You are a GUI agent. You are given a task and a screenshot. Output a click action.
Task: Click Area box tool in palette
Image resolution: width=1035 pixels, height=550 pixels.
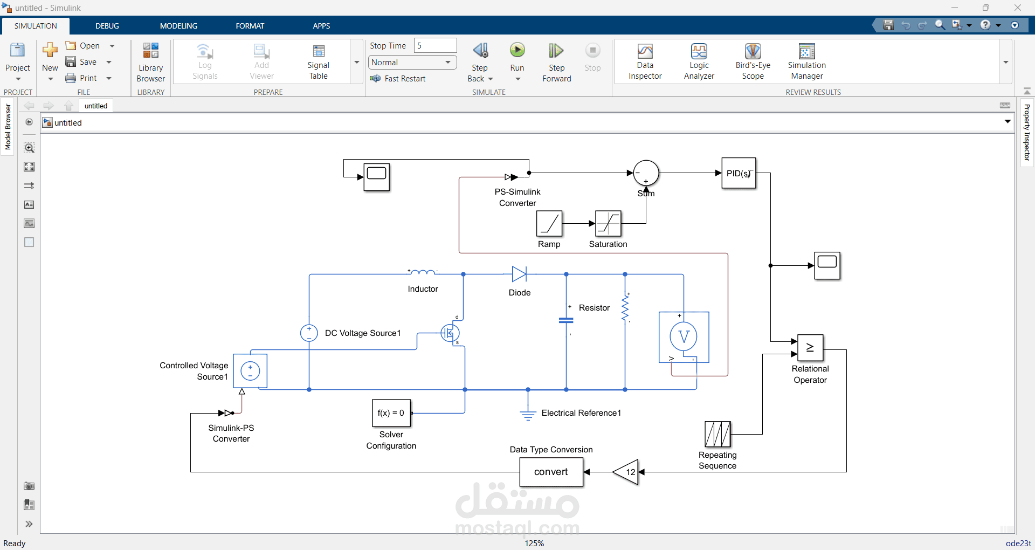[29, 242]
